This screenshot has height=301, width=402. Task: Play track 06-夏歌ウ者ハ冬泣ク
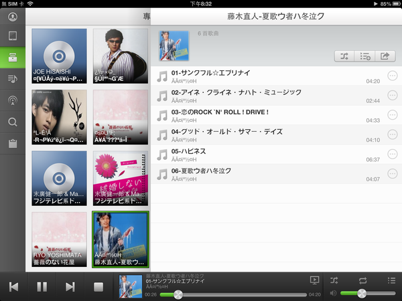tap(276, 174)
